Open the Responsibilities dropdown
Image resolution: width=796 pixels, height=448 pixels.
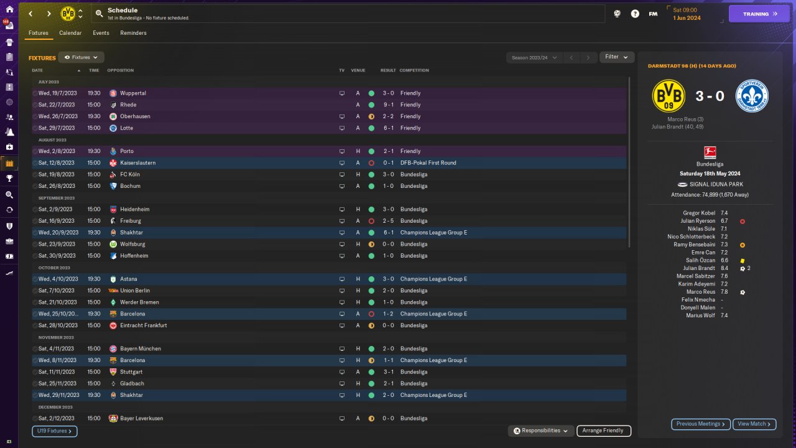pyautogui.click(x=541, y=431)
